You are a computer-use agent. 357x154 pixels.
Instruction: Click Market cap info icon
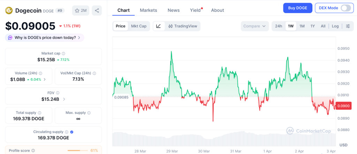63,54
